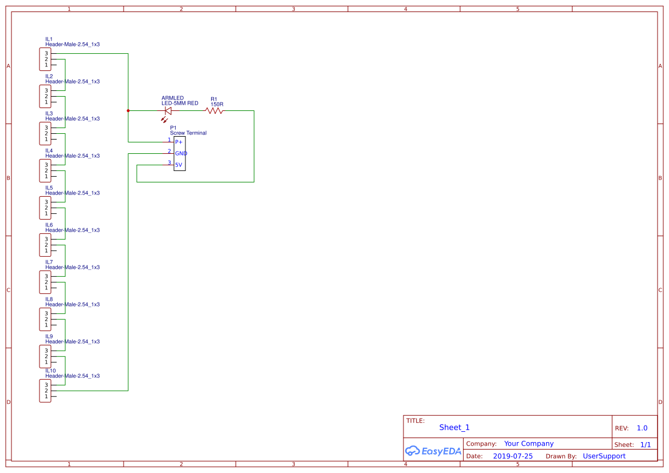Select the date 2019-07-25

512,456
